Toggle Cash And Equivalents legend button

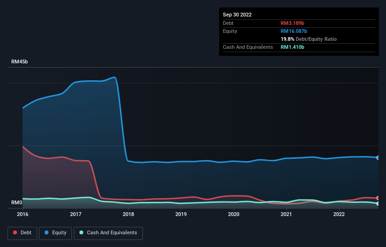(108, 233)
